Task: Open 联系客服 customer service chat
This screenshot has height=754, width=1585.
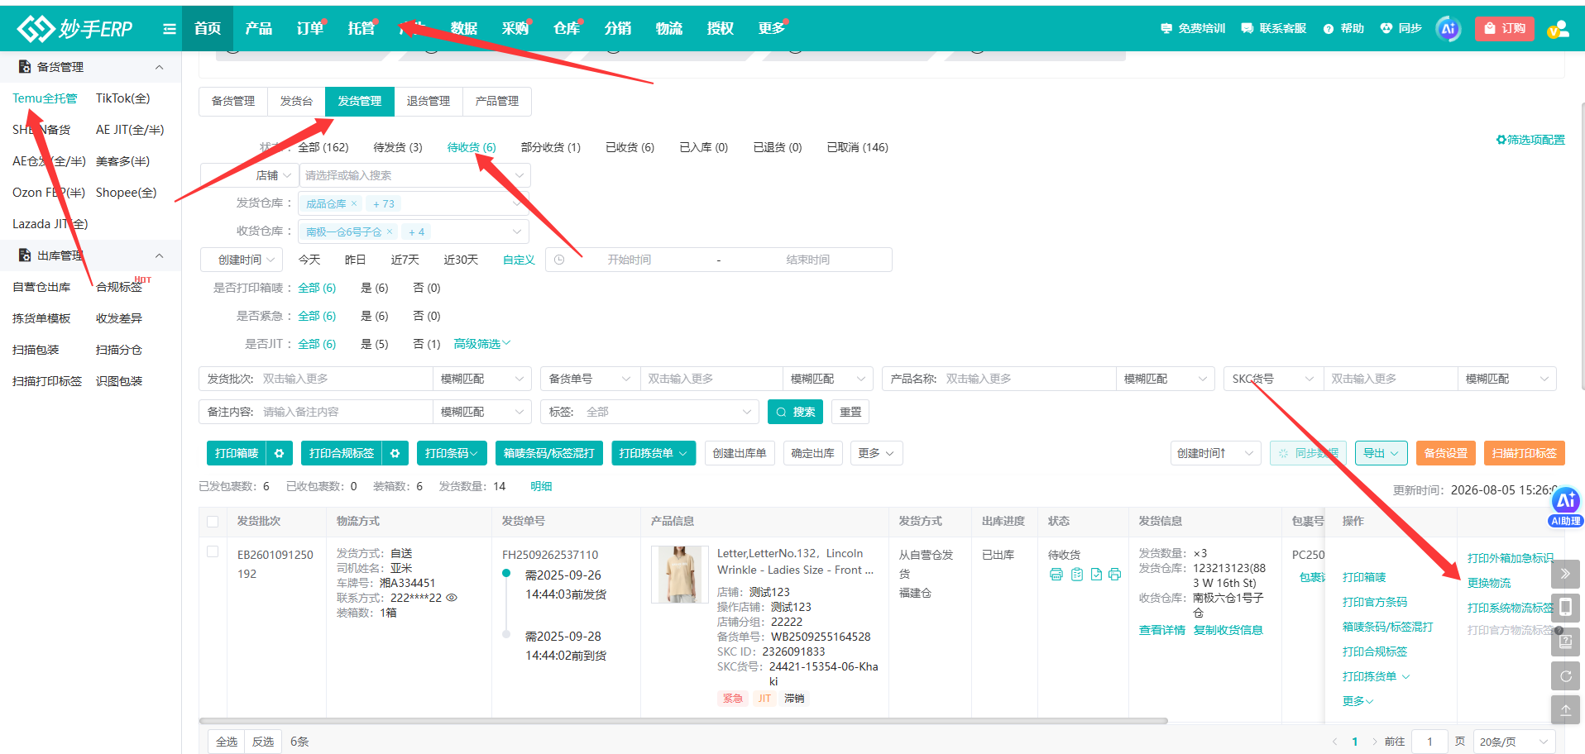Action: point(1274,28)
